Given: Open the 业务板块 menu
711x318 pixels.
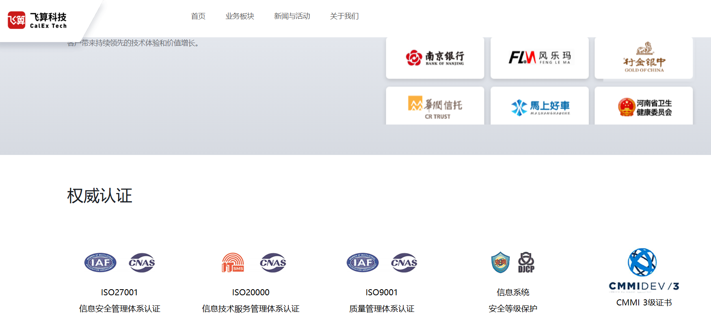Looking at the screenshot, I should pos(240,16).
